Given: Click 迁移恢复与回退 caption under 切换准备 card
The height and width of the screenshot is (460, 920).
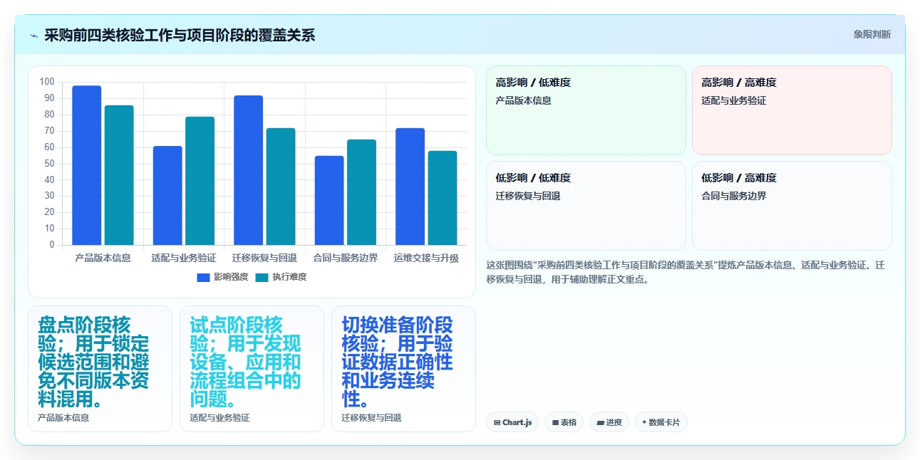Looking at the screenshot, I should 371,418.
